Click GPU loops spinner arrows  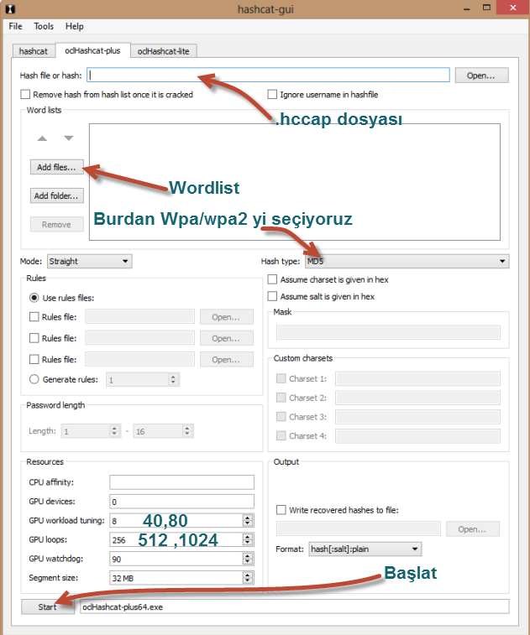(248, 539)
